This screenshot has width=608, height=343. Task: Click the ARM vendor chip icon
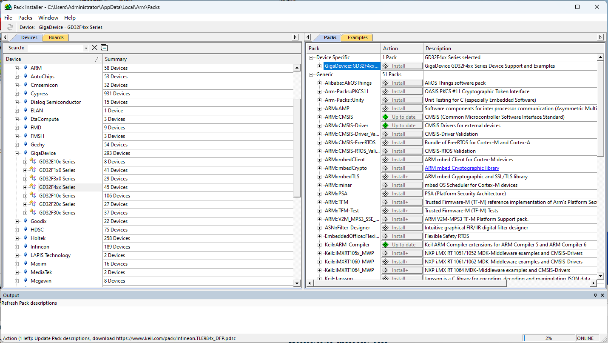coord(26,68)
